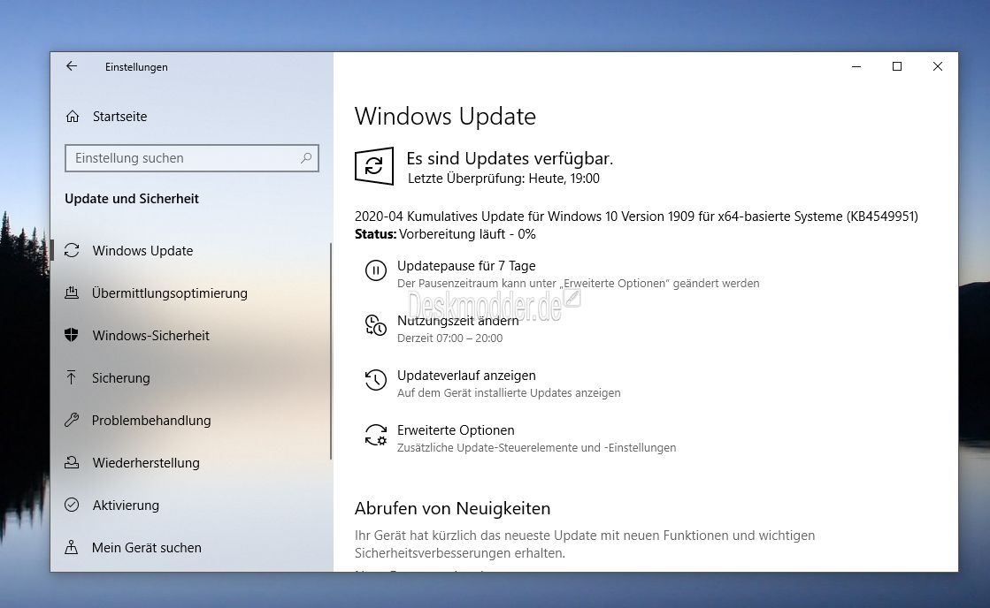Go back with the arrow icon
The height and width of the screenshot is (608, 990).
pyautogui.click(x=72, y=66)
